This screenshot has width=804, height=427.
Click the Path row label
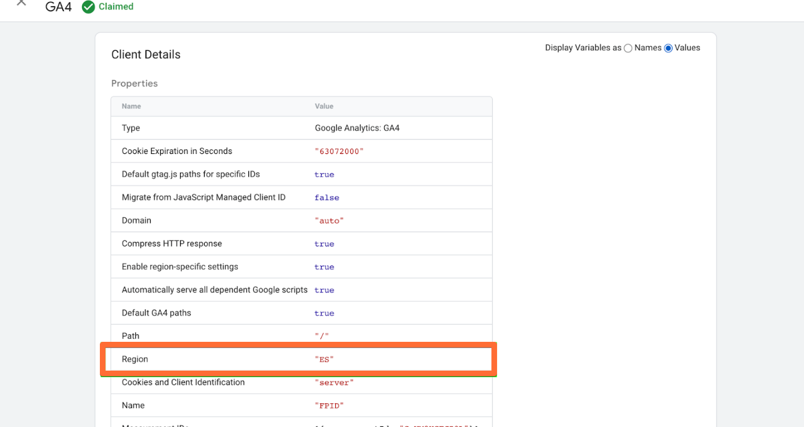(130, 336)
